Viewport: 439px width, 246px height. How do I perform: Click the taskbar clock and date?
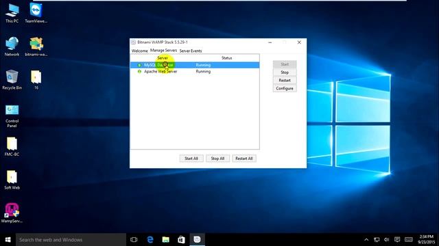click(x=426, y=240)
